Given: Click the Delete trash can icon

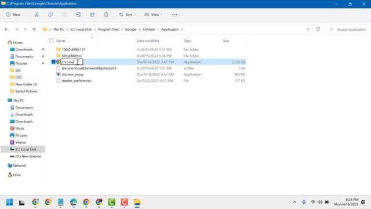Looking at the screenshot, I should [106, 15].
